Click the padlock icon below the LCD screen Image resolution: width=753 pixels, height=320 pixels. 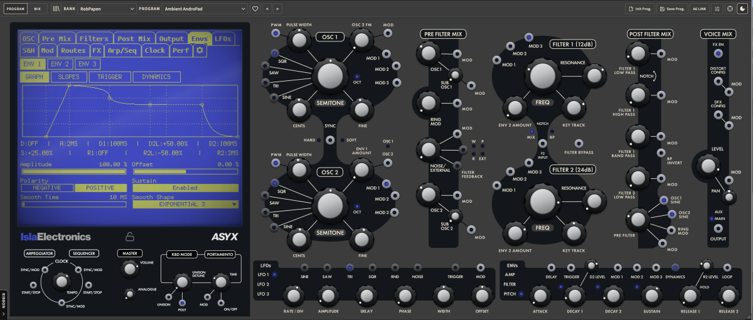[x=130, y=237]
